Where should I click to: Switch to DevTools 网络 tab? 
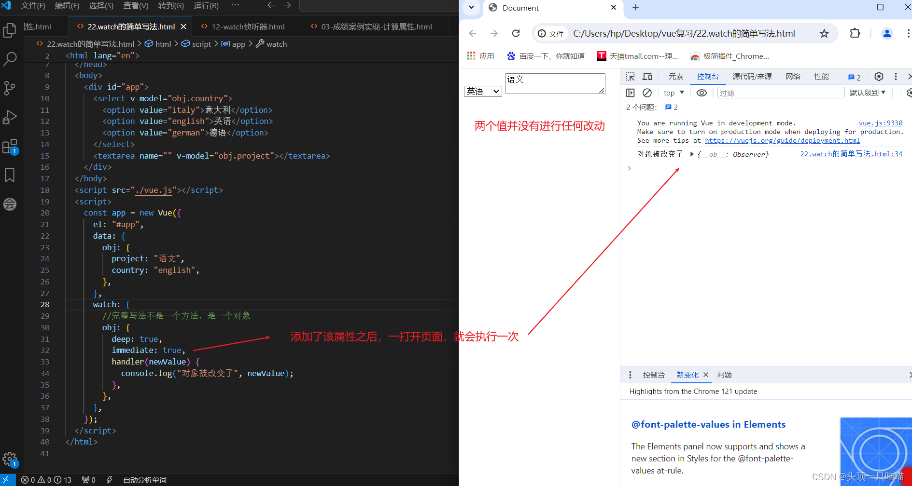tap(793, 77)
